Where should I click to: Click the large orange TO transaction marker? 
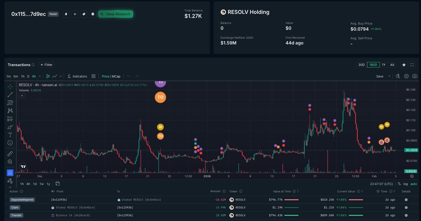coord(160,97)
